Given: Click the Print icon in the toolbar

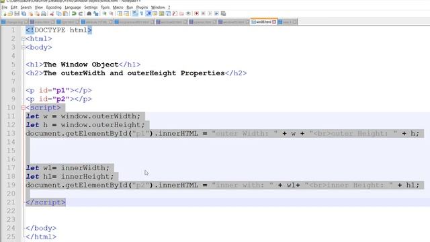Looking at the screenshot, I should click(43, 13).
